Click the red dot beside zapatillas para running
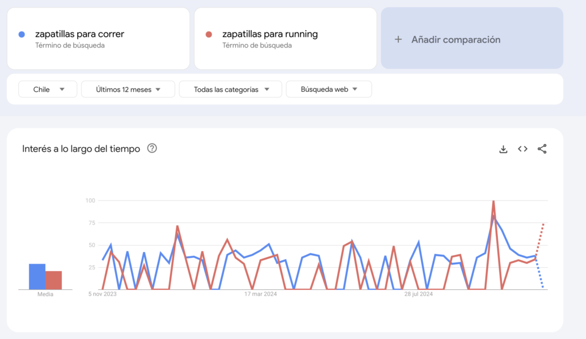The height and width of the screenshot is (339, 586). click(x=209, y=34)
